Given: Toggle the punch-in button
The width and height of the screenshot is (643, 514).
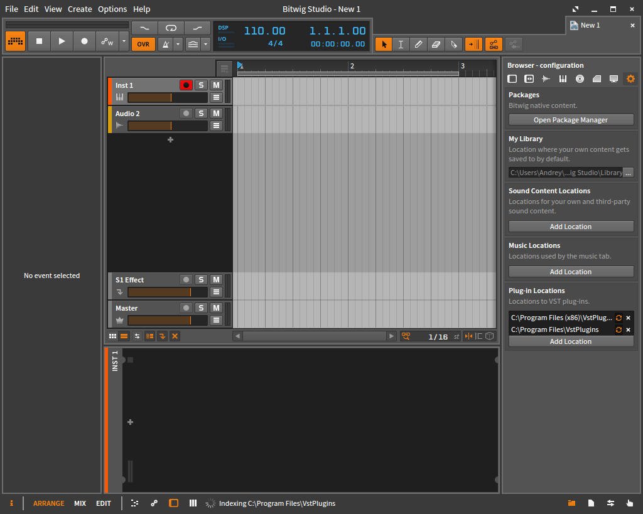Looking at the screenshot, I should click(x=145, y=28).
